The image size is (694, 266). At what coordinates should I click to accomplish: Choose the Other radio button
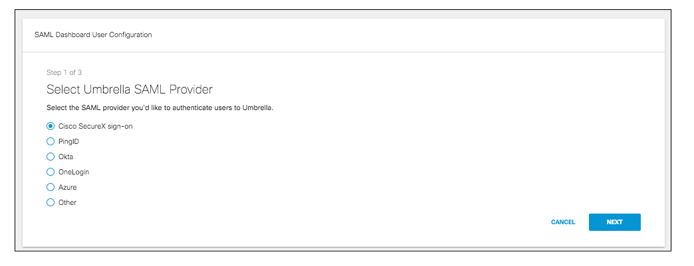click(x=51, y=202)
